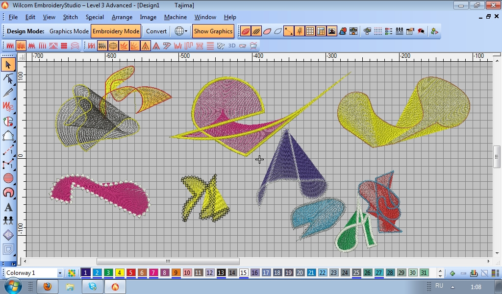The width and height of the screenshot is (502, 294).
Task: Pick the knife cutting tool
Action: [x=8, y=93]
